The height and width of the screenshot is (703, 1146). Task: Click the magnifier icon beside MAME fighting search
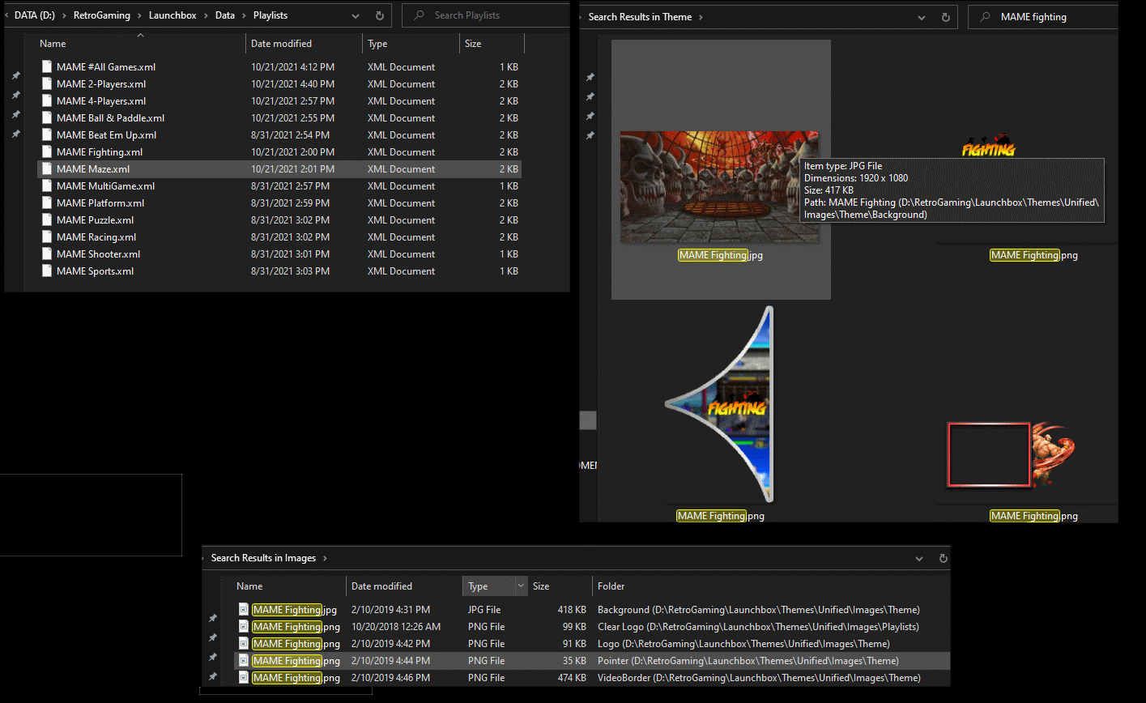pos(984,17)
